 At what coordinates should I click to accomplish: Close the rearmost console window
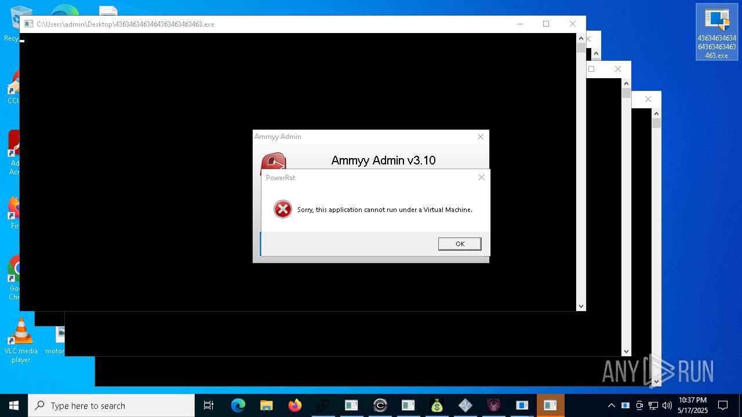pyautogui.click(x=648, y=100)
